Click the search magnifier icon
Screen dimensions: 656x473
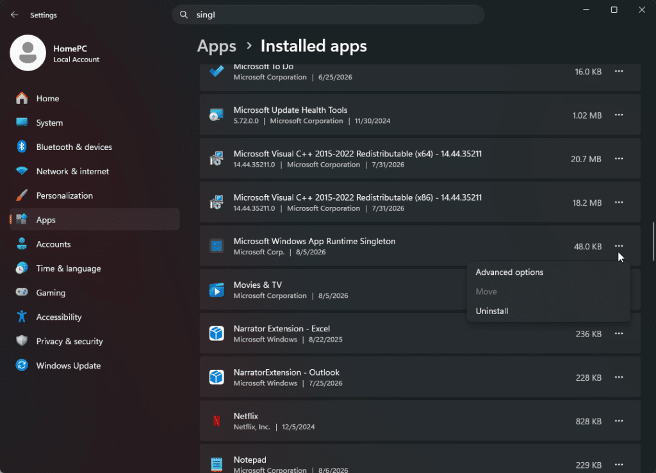coord(184,15)
